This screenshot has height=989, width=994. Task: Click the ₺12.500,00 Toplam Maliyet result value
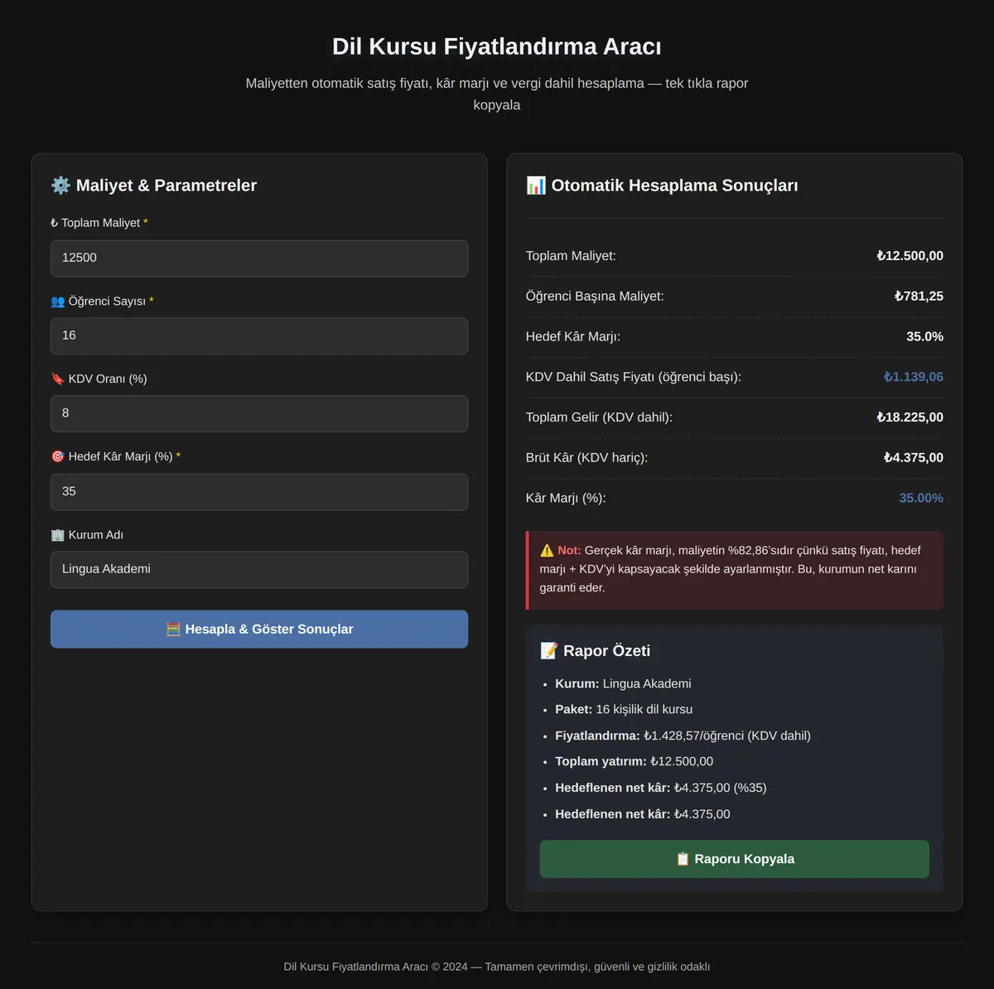coord(910,256)
